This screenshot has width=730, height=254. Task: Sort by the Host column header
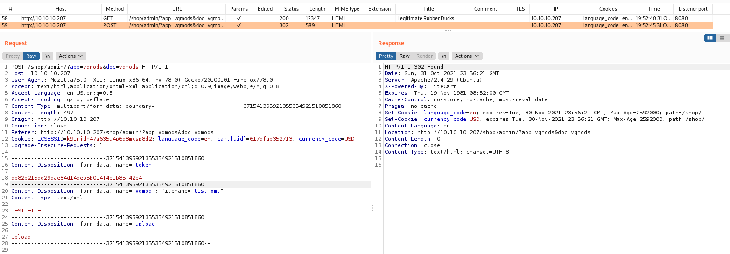point(61,9)
